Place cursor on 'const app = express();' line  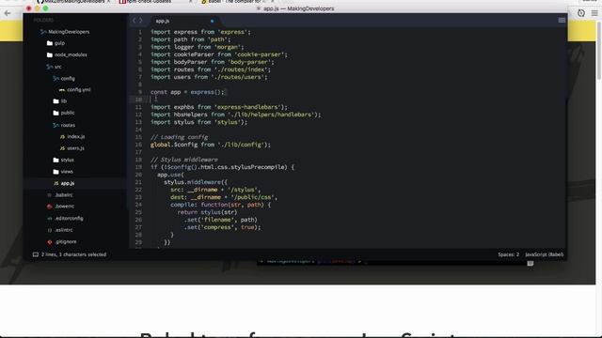click(187, 92)
